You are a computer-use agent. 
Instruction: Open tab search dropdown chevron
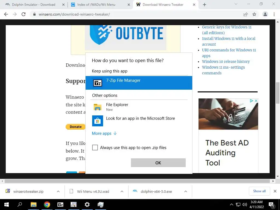[x=236, y=4]
